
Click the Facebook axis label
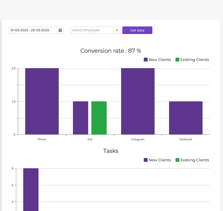(186, 139)
